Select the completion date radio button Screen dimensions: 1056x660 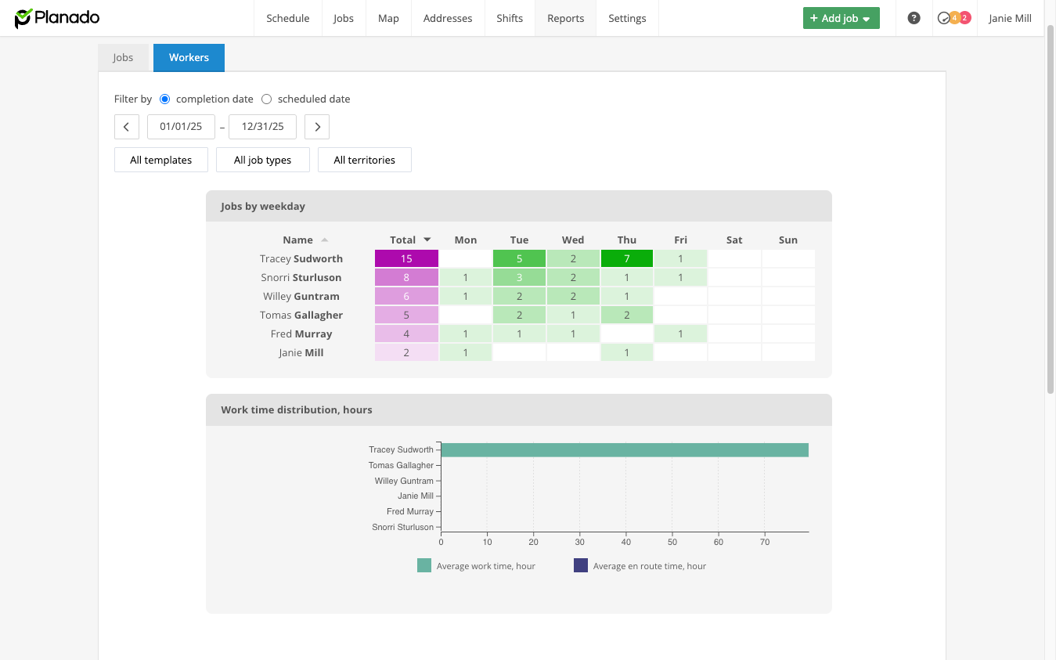pos(164,99)
